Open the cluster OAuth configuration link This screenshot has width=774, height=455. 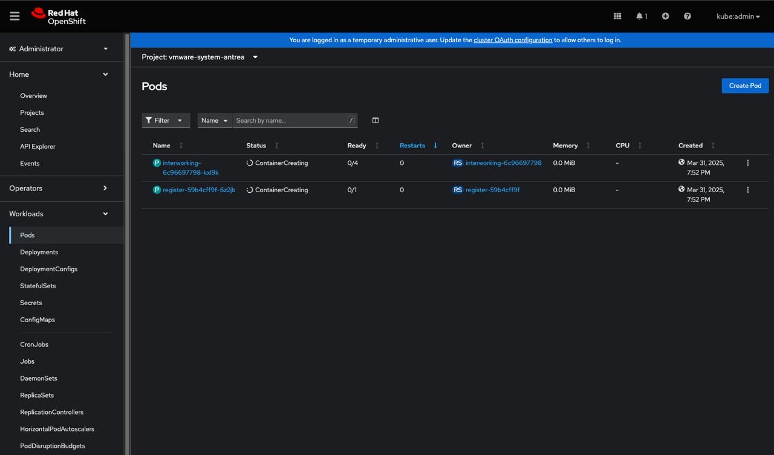513,40
